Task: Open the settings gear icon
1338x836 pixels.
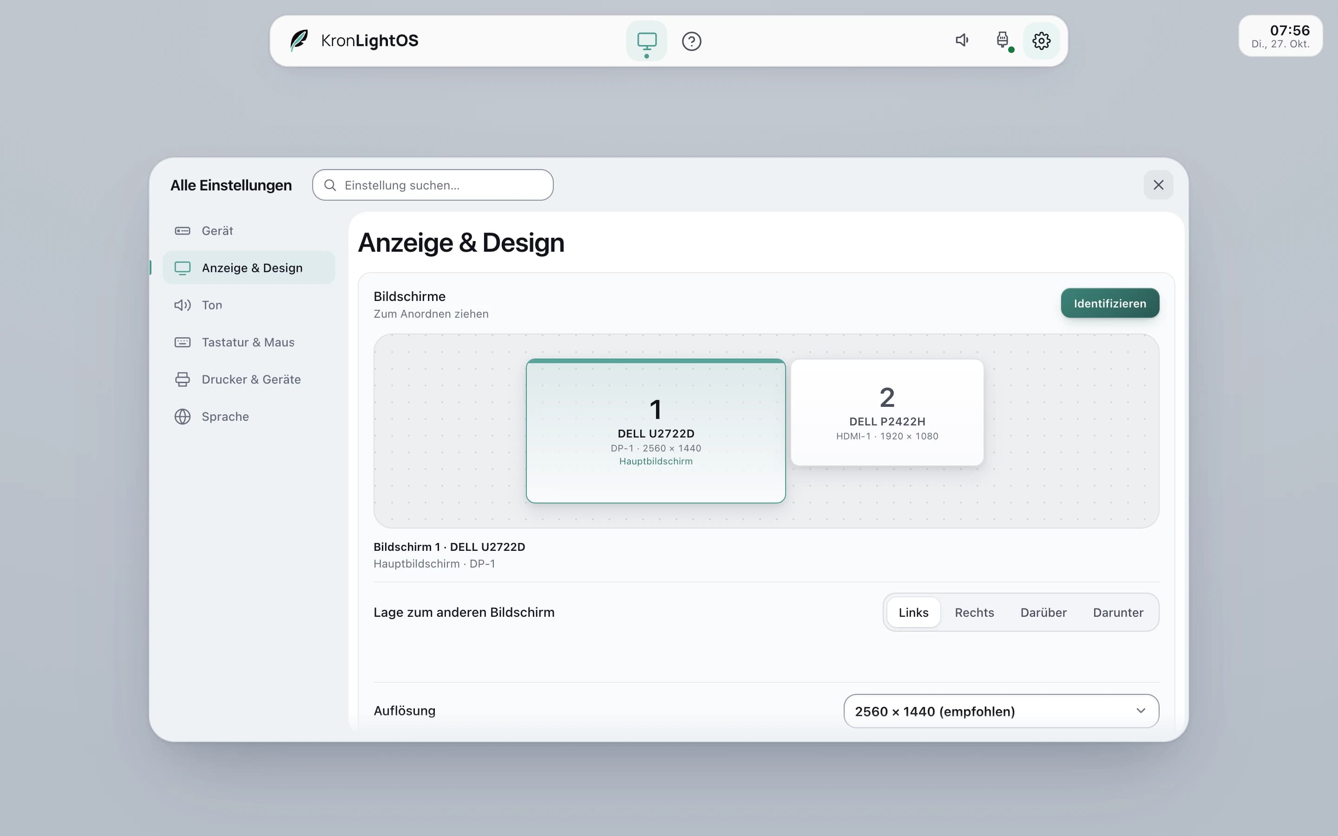Action: (1041, 40)
